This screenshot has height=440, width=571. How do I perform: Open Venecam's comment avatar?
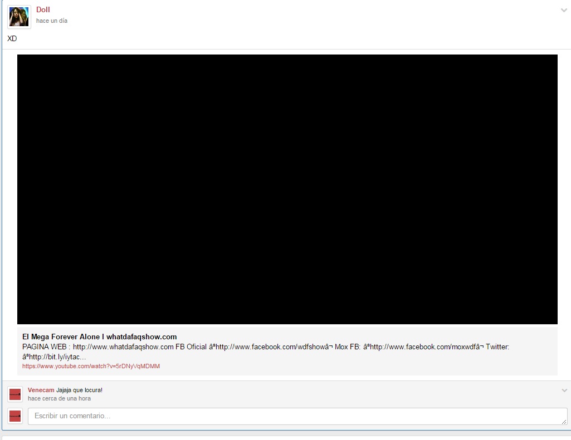click(15, 394)
